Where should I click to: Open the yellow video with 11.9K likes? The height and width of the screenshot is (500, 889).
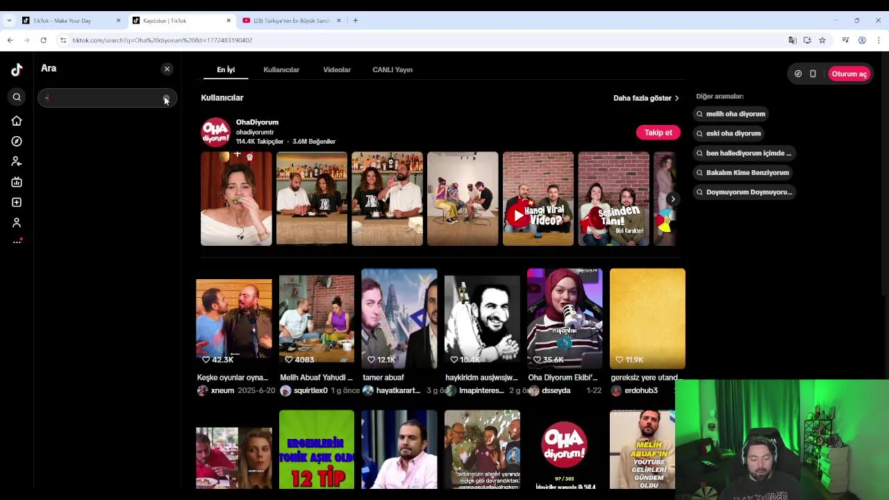coord(647,319)
